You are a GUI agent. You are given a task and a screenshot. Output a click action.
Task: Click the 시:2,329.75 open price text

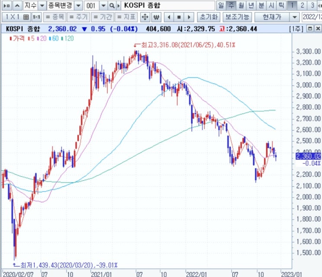pos(196,29)
